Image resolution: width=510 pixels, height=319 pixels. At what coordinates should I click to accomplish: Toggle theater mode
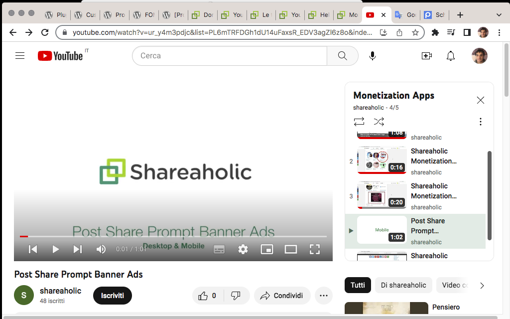(x=290, y=250)
